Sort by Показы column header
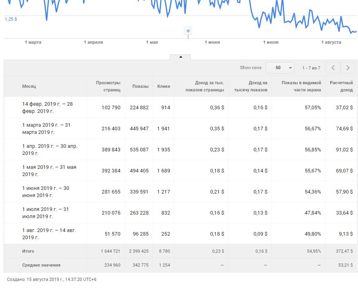This screenshot has width=358, height=292. (141, 86)
